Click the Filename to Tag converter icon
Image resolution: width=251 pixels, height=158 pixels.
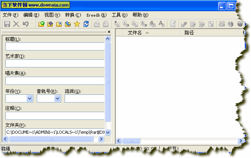point(126,24)
